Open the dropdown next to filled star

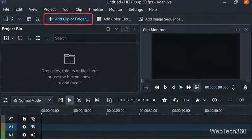[x=204, y=100]
